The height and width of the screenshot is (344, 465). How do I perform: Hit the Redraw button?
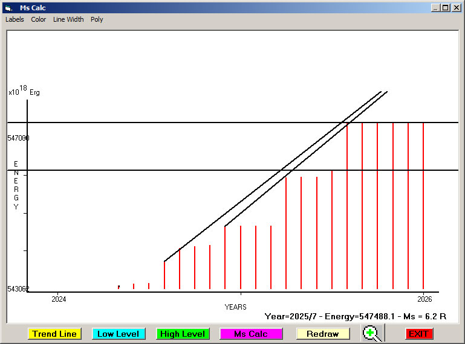click(323, 334)
